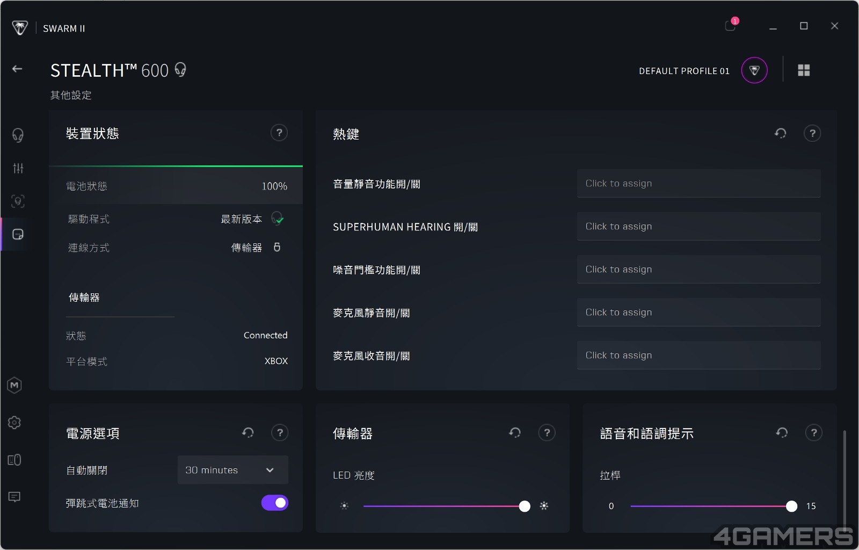Select the other settings sidebar icon
This screenshot has width=859, height=550.
click(18, 234)
